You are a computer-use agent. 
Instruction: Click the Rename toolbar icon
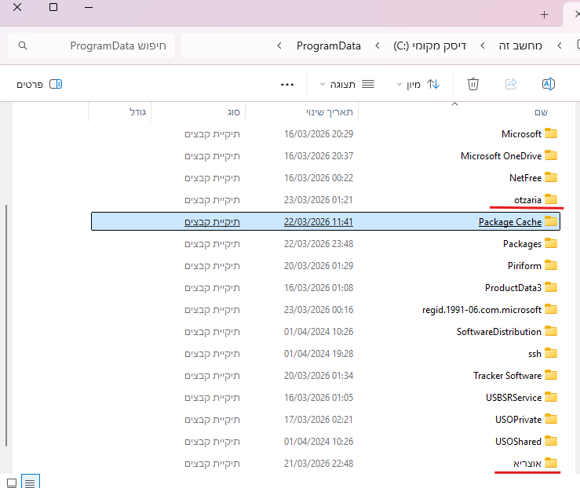click(548, 84)
